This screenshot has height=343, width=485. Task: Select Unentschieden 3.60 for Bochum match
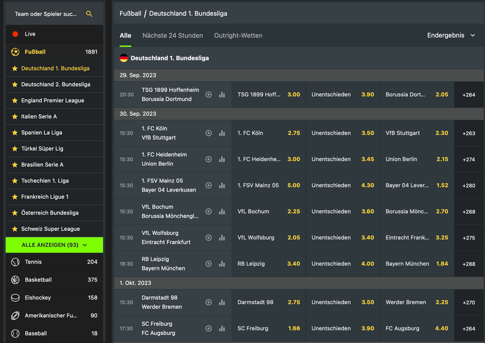(x=343, y=211)
